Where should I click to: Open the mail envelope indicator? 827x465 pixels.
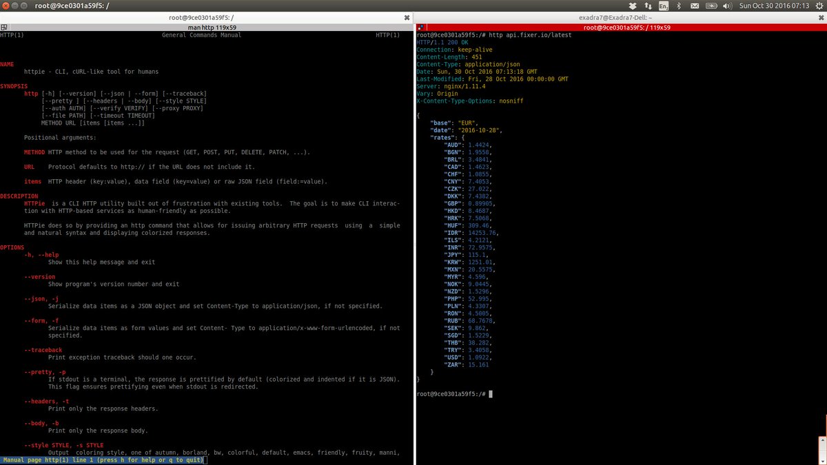pyautogui.click(x=694, y=6)
